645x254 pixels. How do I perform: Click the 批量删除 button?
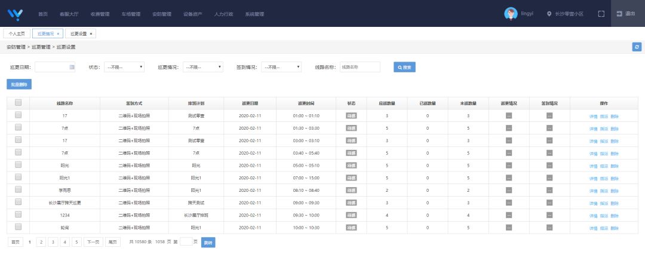[x=19, y=84]
